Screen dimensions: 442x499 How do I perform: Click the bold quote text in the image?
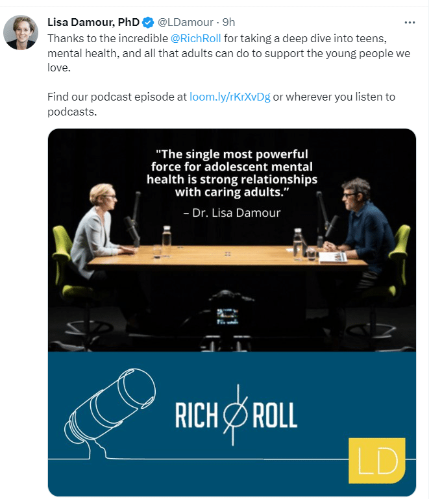tap(232, 173)
